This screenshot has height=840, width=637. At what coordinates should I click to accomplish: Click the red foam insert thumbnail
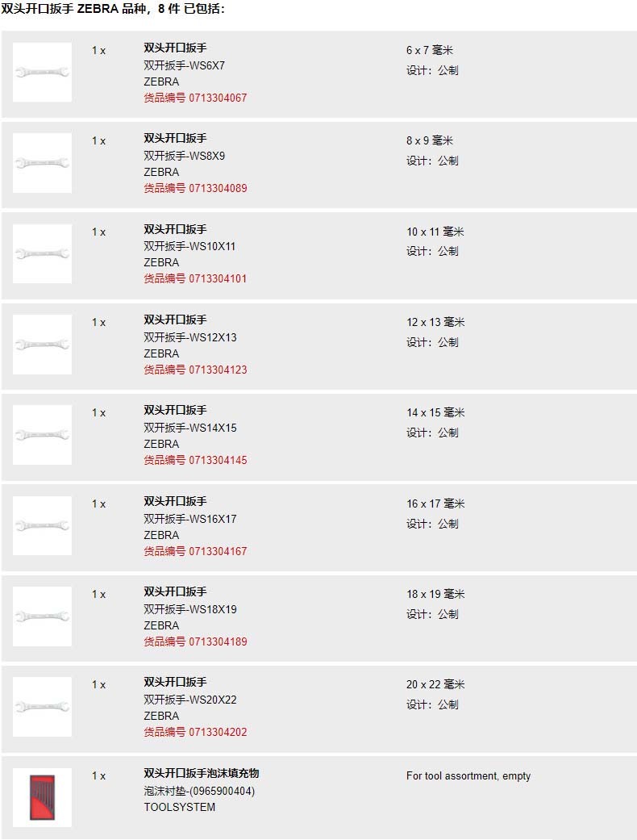pos(42,797)
